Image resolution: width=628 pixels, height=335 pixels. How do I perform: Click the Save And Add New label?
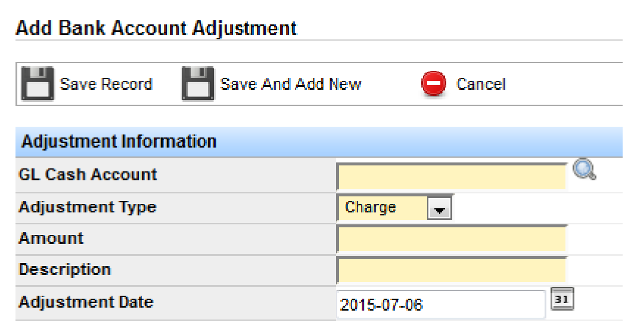click(x=291, y=84)
